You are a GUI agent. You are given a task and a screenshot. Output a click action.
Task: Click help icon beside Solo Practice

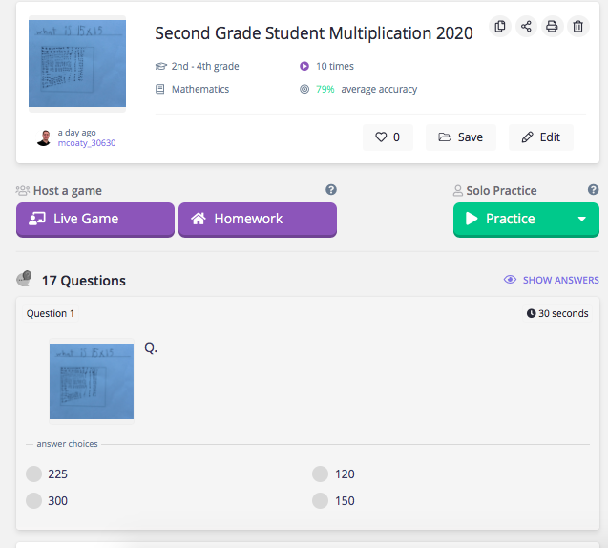point(593,190)
